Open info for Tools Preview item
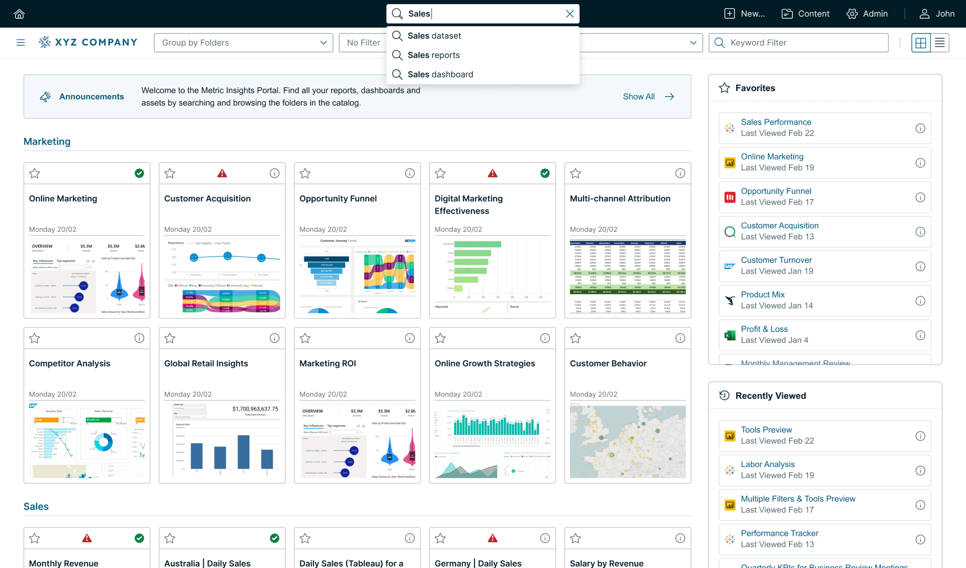966x568 pixels. [x=920, y=436]
